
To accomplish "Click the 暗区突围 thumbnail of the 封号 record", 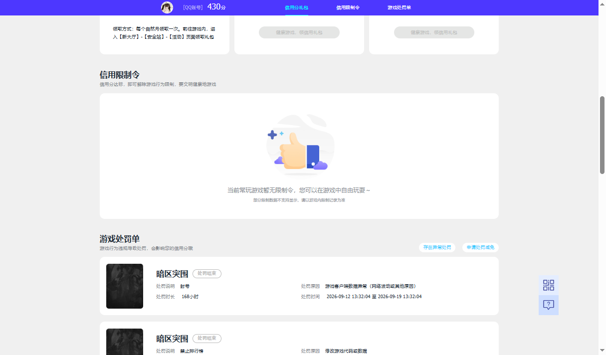I will pos(125,286).
